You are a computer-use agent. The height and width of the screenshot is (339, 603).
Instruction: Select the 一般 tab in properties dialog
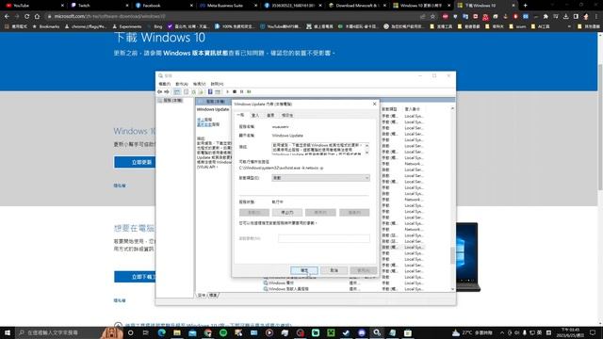(241, 115)
